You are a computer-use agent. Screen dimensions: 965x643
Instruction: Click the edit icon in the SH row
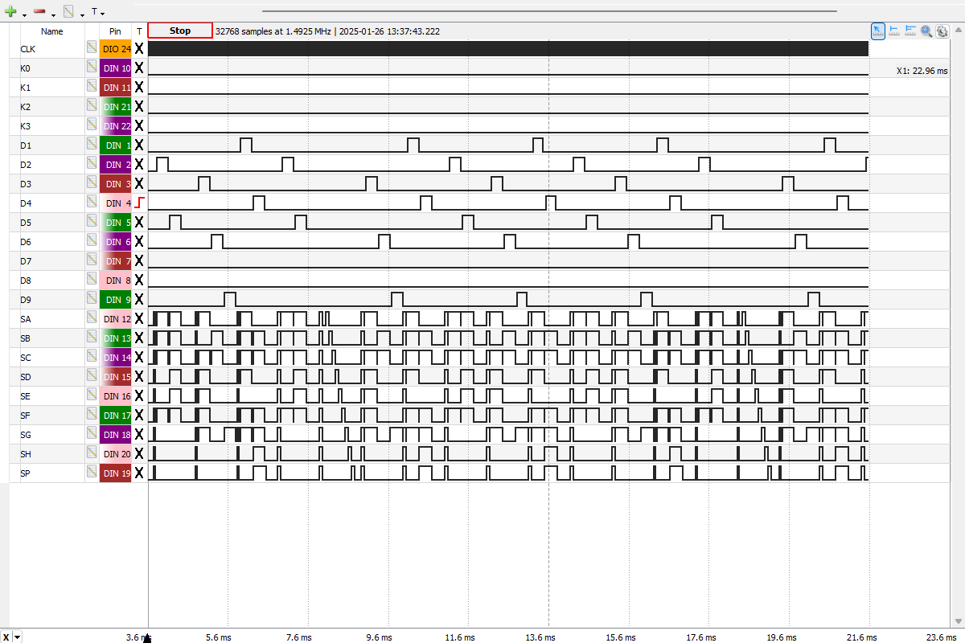pyautogui.click(x=92, y=453)
